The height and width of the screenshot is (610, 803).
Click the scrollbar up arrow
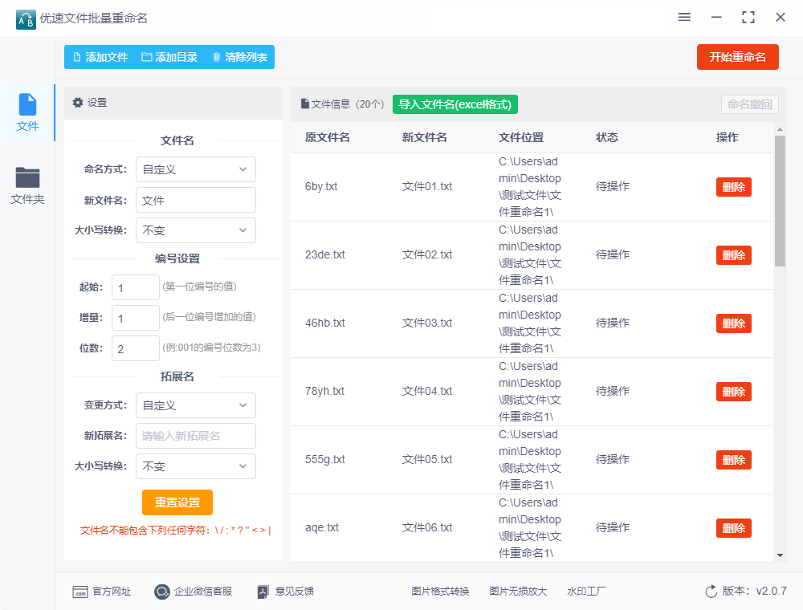pyautogui.click(x=780, y=129)
